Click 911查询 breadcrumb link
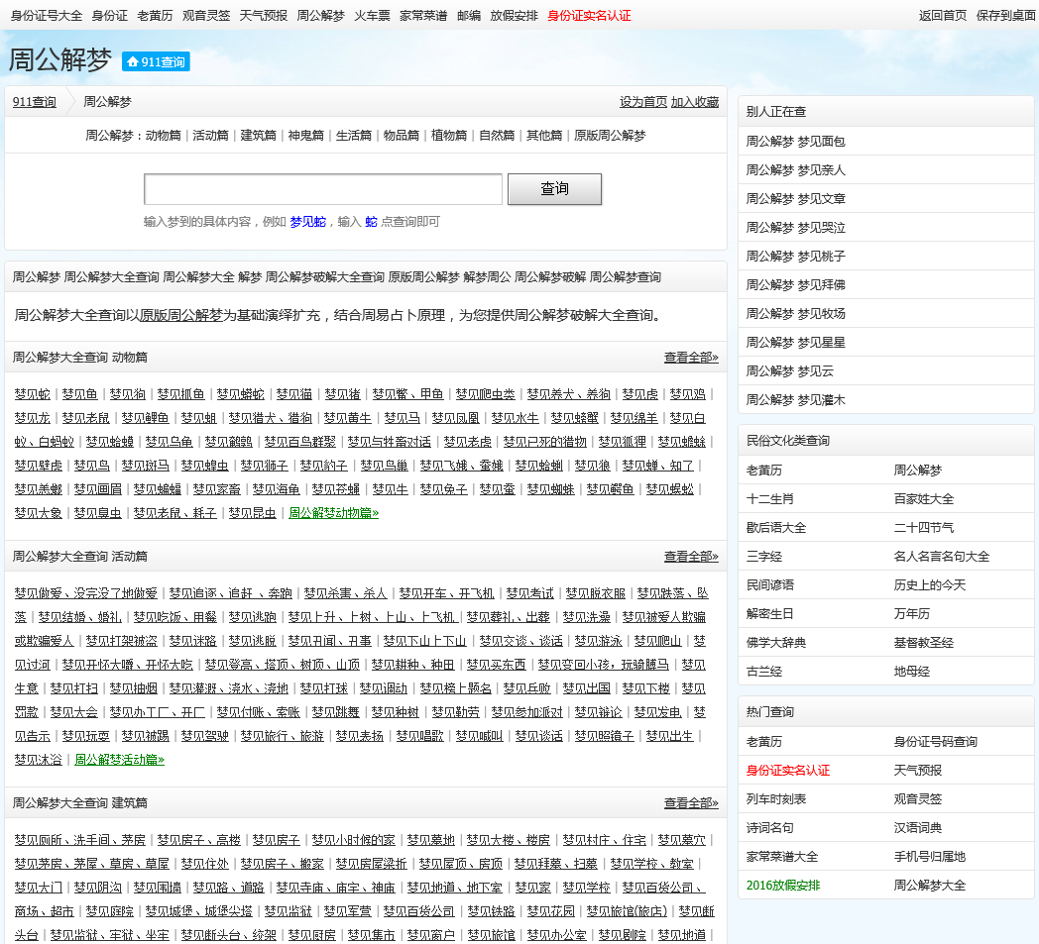 [35, 102]
